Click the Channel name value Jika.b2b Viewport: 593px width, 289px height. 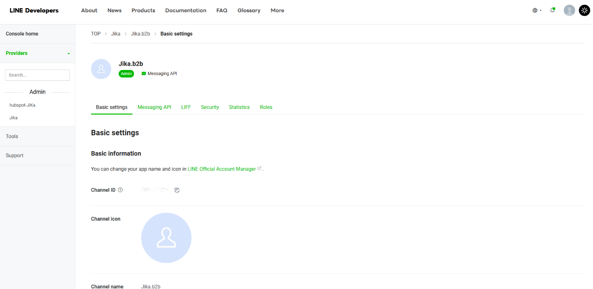(151, 286)
